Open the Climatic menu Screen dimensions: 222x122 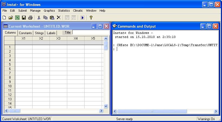coord(78,11)
